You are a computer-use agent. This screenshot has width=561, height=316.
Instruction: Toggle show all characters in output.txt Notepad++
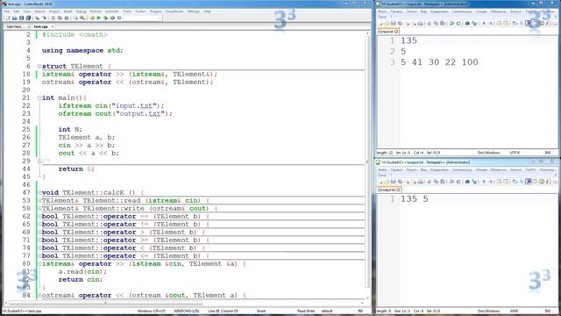pyautogui.click(x=522, y=182)
